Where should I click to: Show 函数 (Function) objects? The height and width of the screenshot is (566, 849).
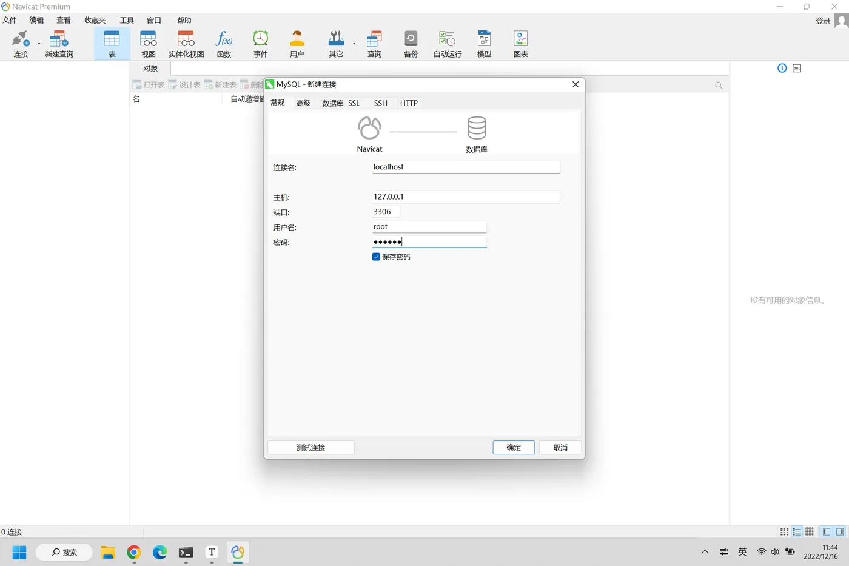click(224, 44)
